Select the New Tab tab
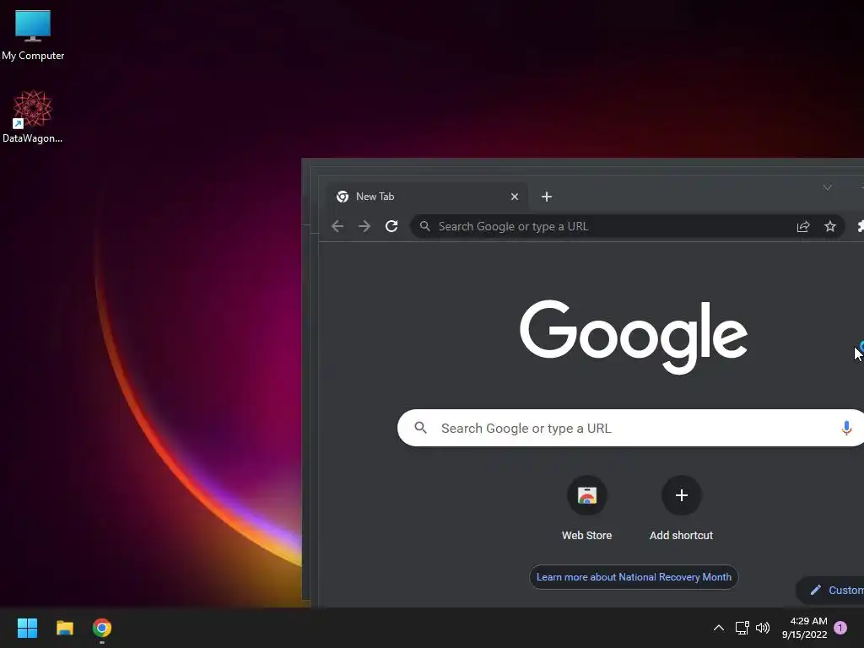The height and width of the screenshot is (648, 864). pyautogui.click(x=428, y=197)
